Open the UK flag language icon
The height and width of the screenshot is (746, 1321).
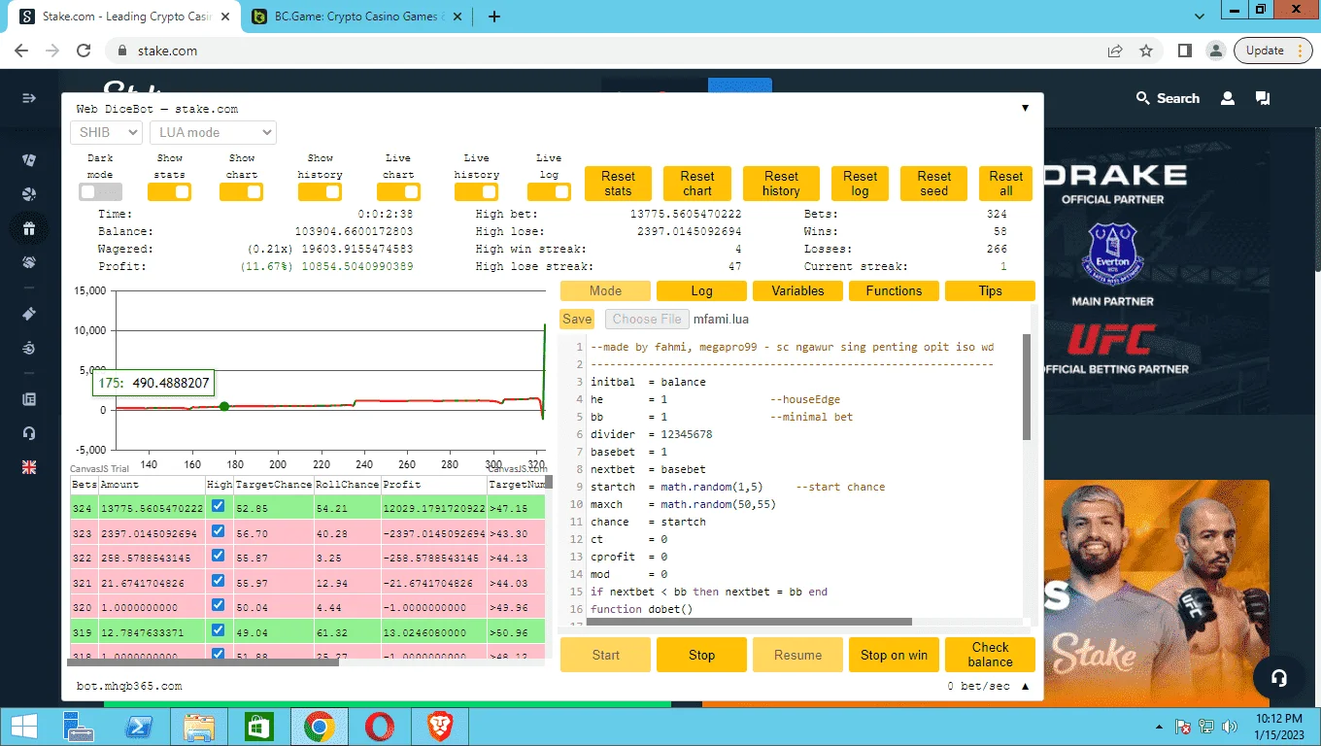(x=29, y=467)
